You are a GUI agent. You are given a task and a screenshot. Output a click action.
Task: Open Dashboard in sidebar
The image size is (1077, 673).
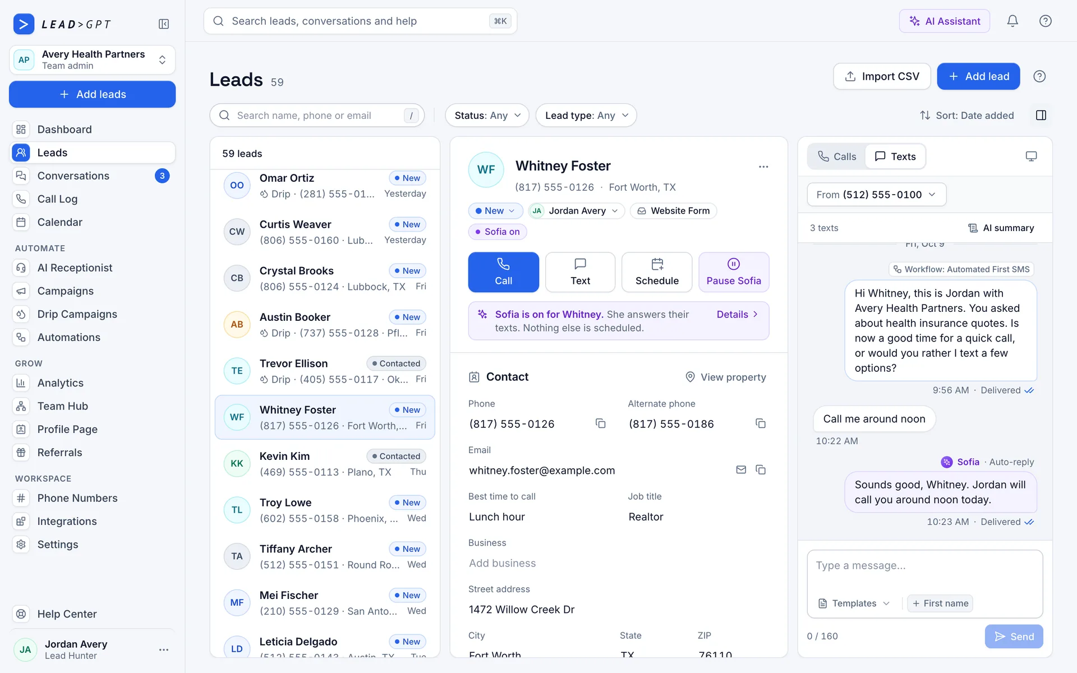(93, 130)
